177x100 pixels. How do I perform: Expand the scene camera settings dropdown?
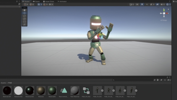pos(163,4)
